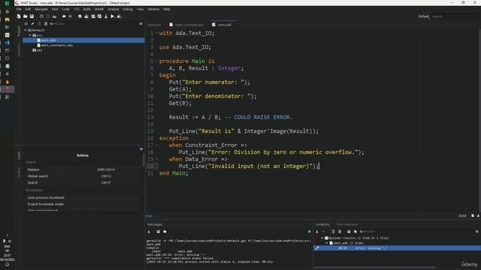
Task: Save messages with the disk icon in Messages
Action: coord(159,232)
